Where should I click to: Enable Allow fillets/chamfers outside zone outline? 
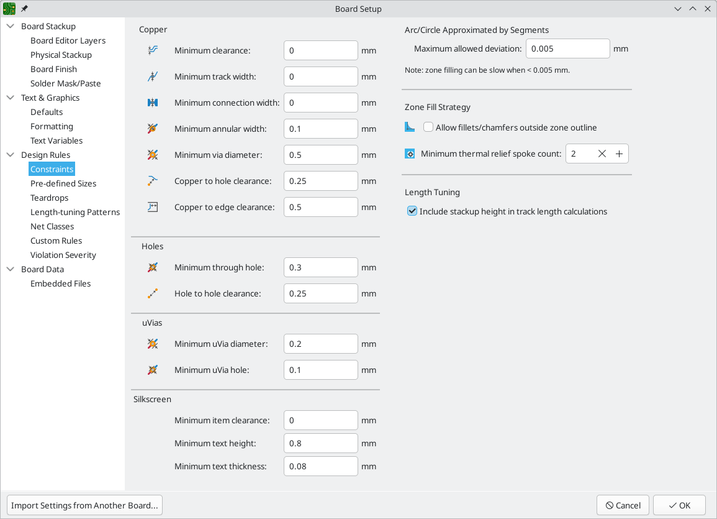coord(428,127)
